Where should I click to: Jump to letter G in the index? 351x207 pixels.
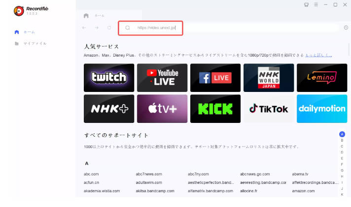point(342,171)
